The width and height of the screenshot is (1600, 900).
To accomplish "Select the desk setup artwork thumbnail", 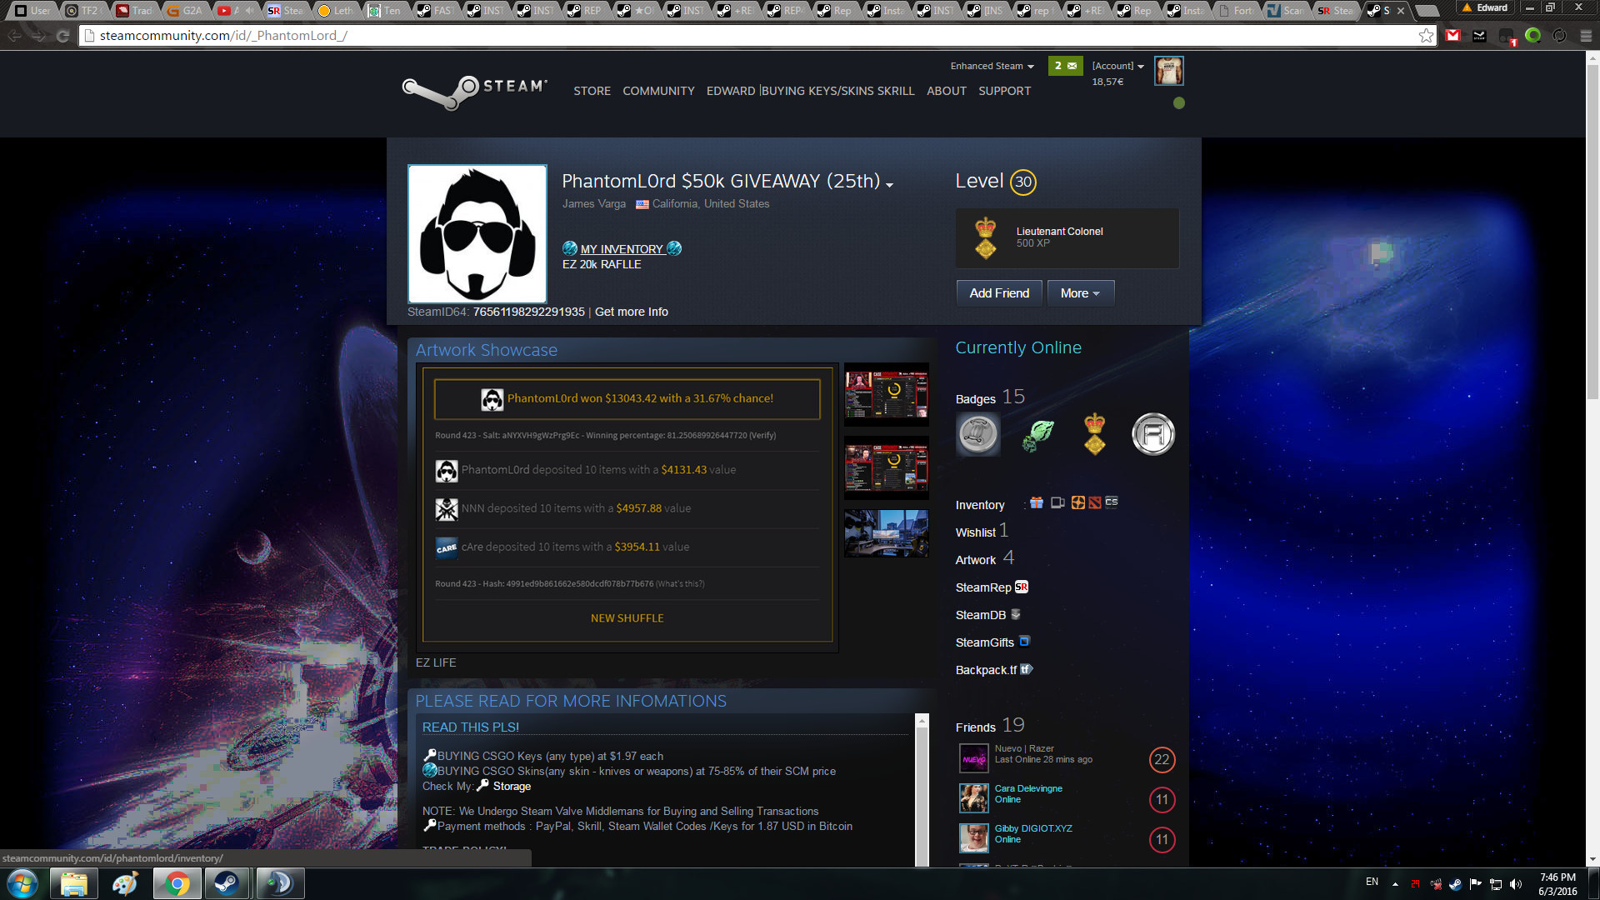I will coord(886,533).
